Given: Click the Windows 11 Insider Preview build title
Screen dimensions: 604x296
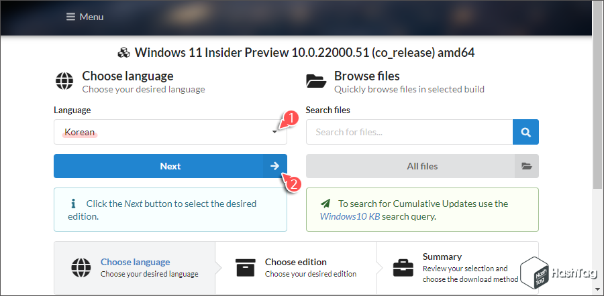Looking at the screenshot, I should point(304,53).
